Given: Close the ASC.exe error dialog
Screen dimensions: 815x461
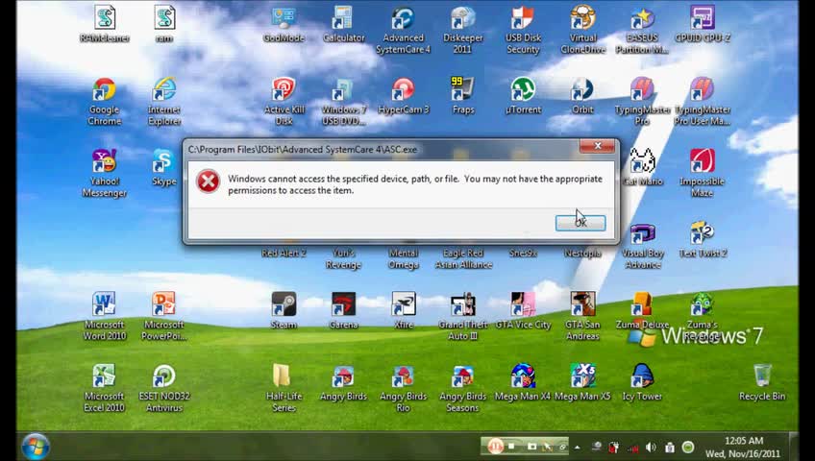Looking at the screenshot, I should tap(597, 146).
